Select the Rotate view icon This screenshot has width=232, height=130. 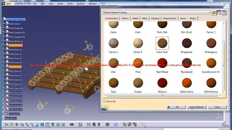pos(22,125)
